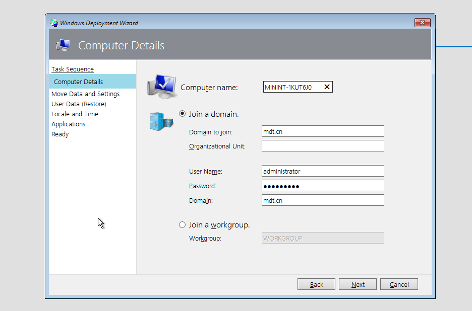Image resolution: width=472 pixels, height=311 pixels.
Task: Click the Windows Deployment Wizard title icon
Action: (54, 23)
